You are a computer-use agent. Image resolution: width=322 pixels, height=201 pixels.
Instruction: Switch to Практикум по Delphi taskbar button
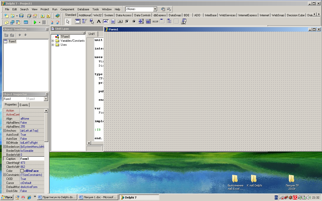coord(57,197)
